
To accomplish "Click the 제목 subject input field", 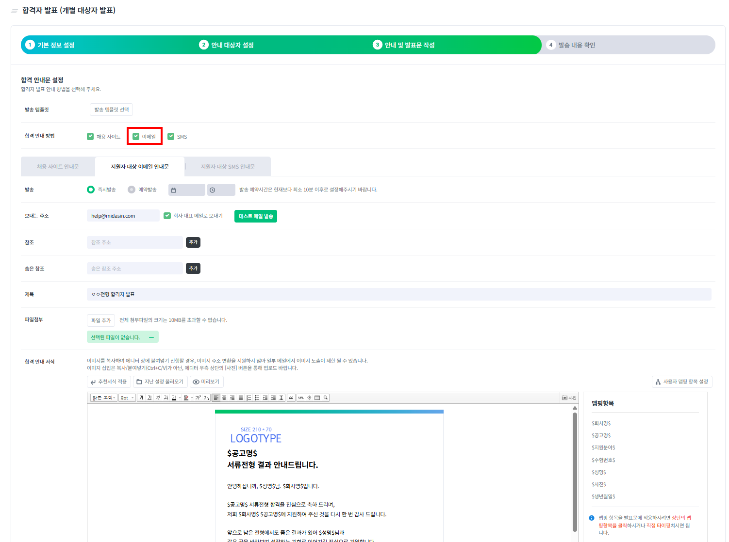I will click(398, 294).
